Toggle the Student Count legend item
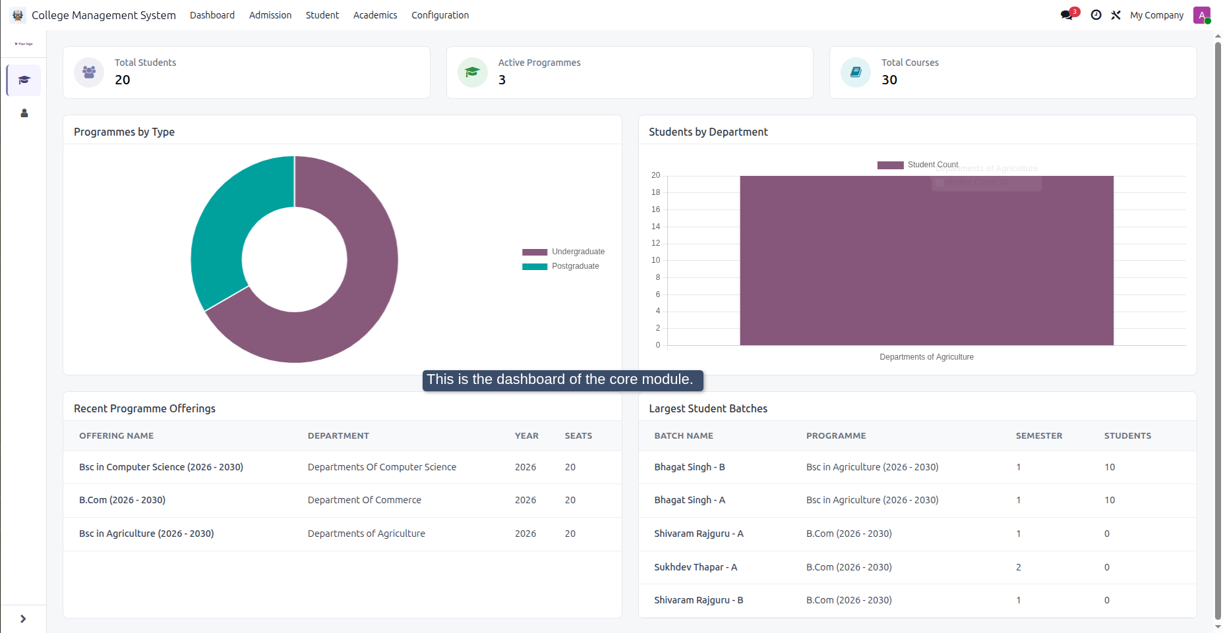Image resolution: width=1223 pixels, height=633 pixels. tap(917, 165)
